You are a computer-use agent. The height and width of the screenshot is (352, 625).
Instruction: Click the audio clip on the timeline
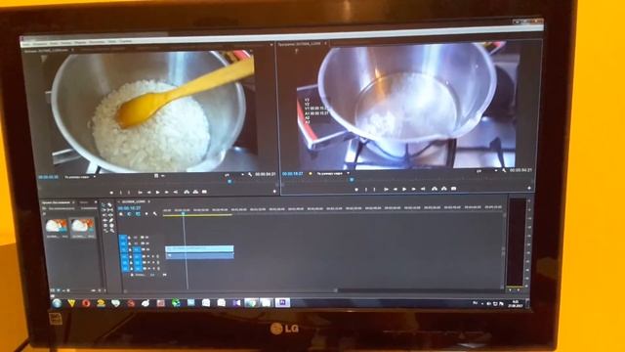pos(199,255)
